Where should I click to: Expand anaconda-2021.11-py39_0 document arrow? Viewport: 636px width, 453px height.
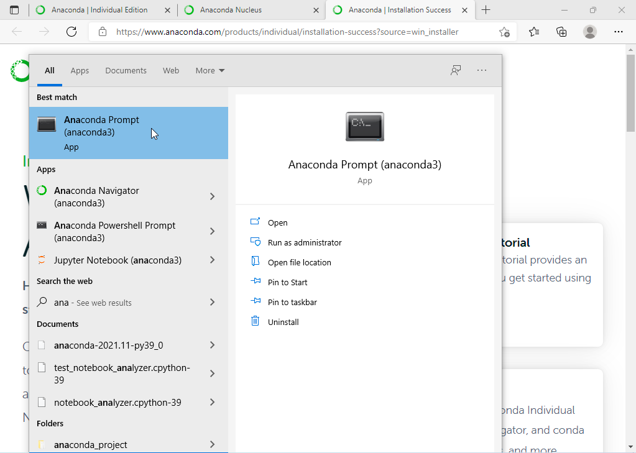212,345
